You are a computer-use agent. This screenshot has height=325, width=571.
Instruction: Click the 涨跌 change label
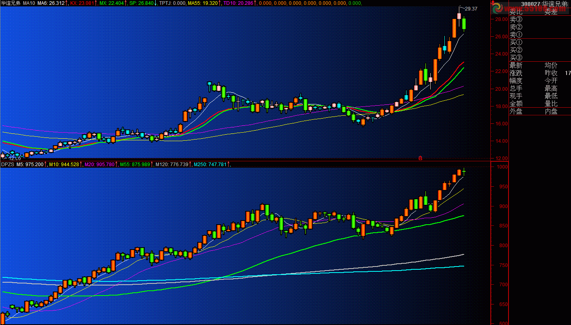click(x=516, y=73)
